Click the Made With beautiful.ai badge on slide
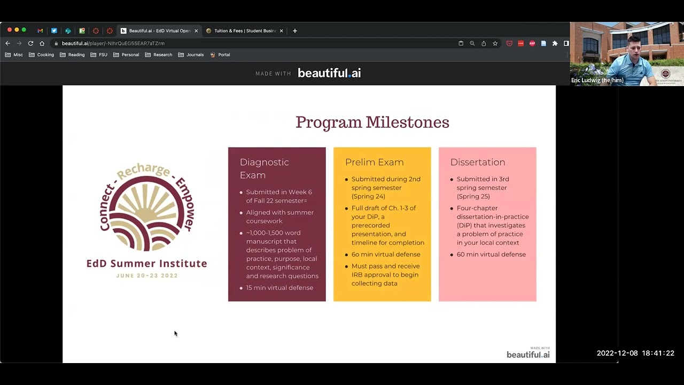The image size is (684, 385). pyautogui.click(x=528, y=352)
